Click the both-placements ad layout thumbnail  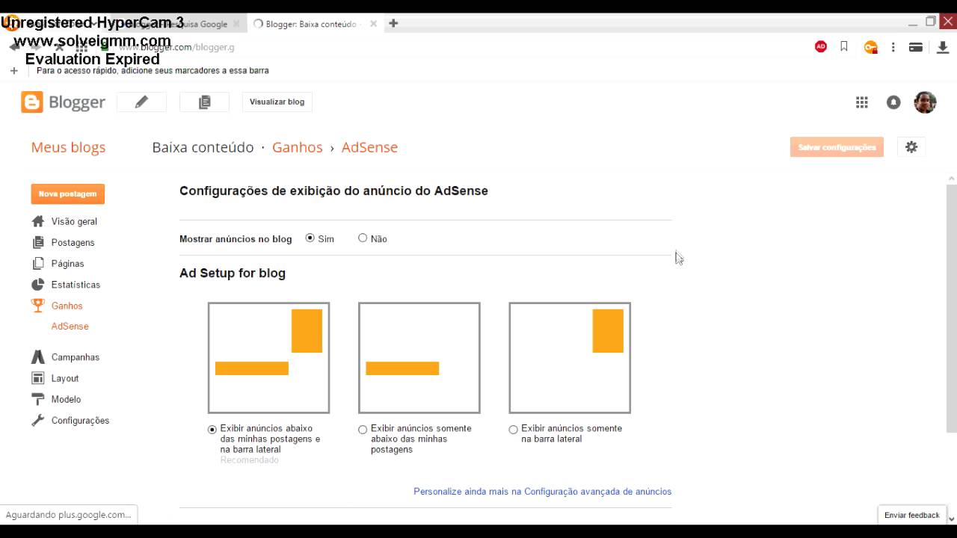pyautogui.click(x=268, y=358)
